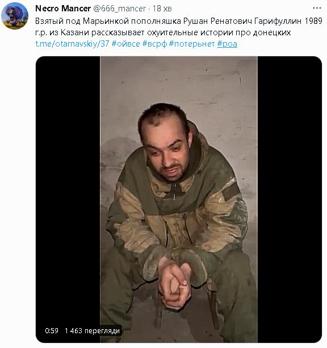Open the tweet's three-dot more options menu

pos(317,8)
